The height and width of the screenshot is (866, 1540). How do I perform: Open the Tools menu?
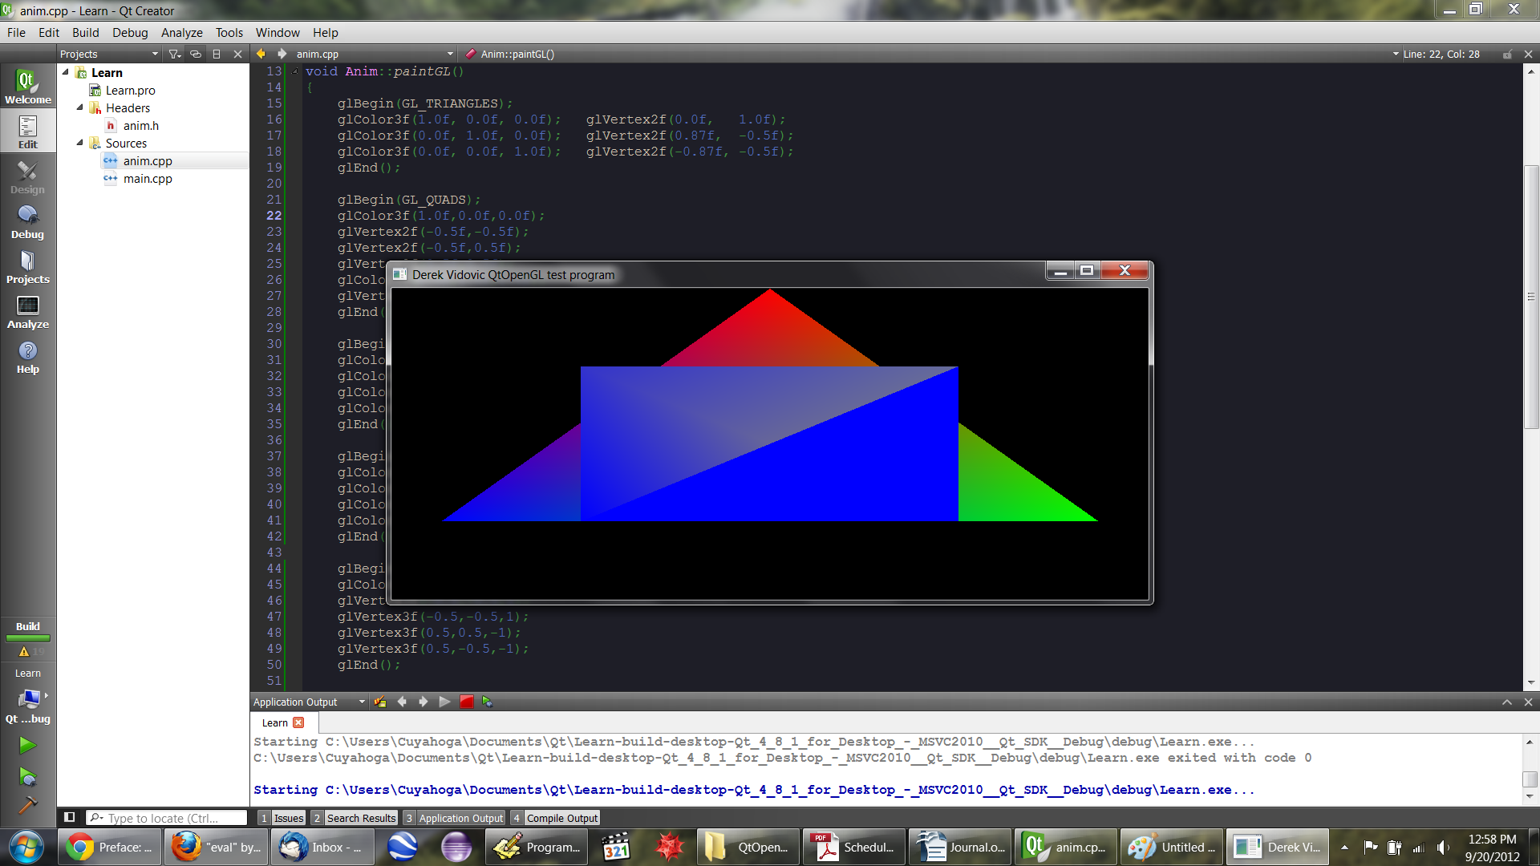pos(229,33)
